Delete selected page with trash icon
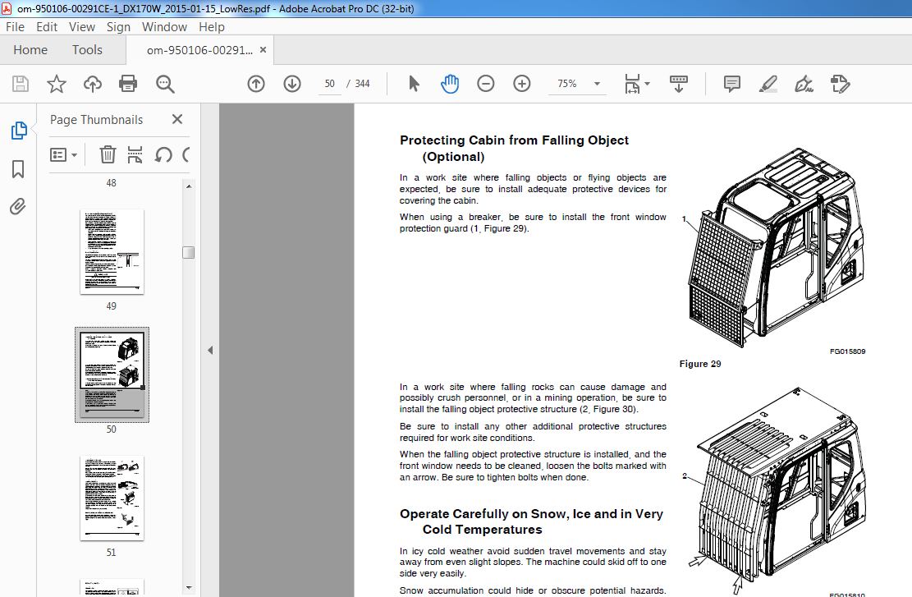The width and height of the screenshot is (912, 597). point(108,154)
